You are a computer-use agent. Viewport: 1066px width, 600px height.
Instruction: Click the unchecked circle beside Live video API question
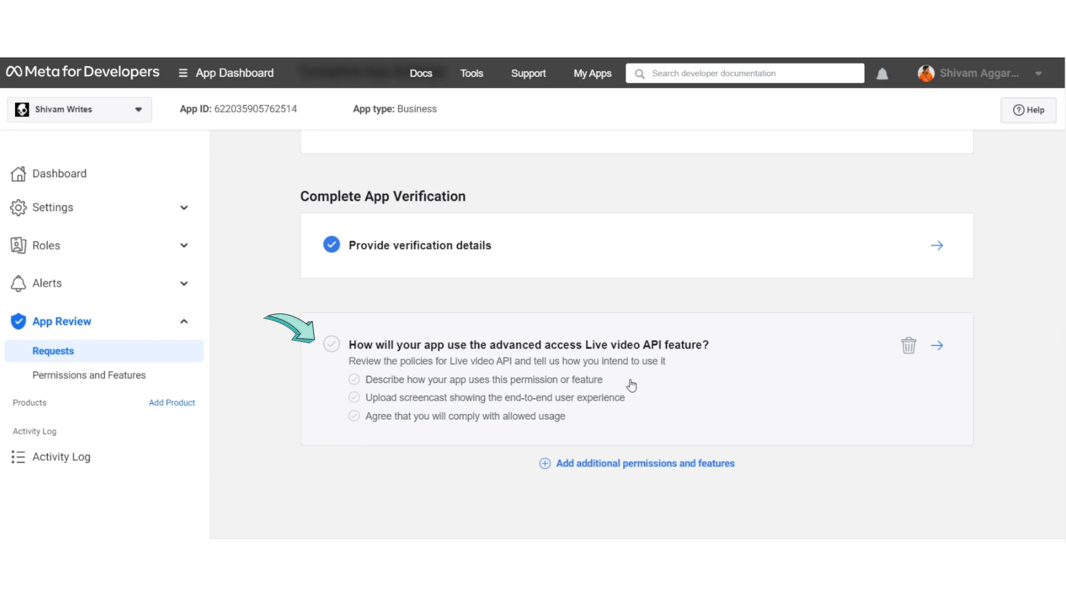tap(331, 344)
